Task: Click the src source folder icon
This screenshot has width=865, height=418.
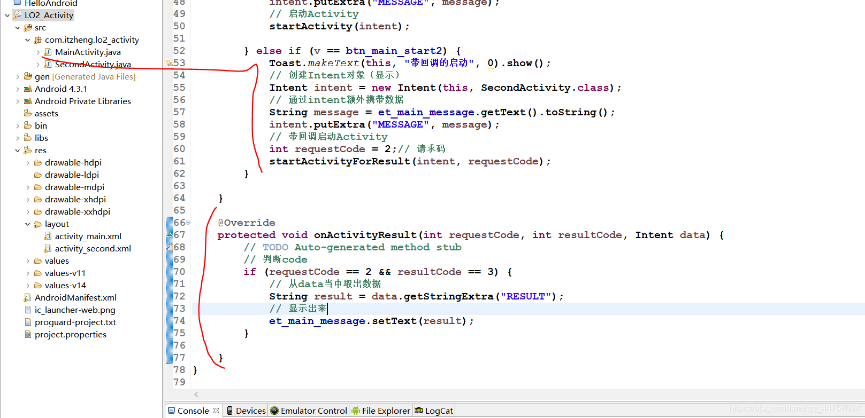Action: click(28, 27)
